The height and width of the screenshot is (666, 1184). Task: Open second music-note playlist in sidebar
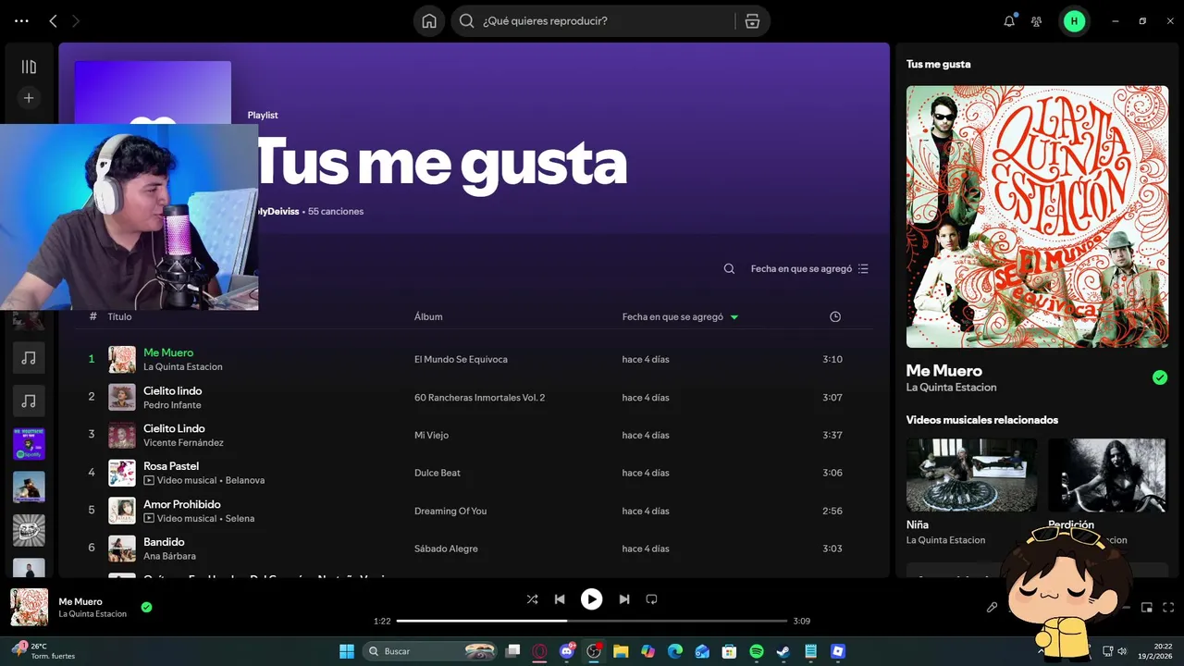coord(29,401)
